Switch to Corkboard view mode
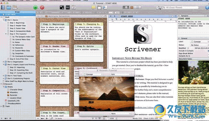209x121 pixels. 132,8
